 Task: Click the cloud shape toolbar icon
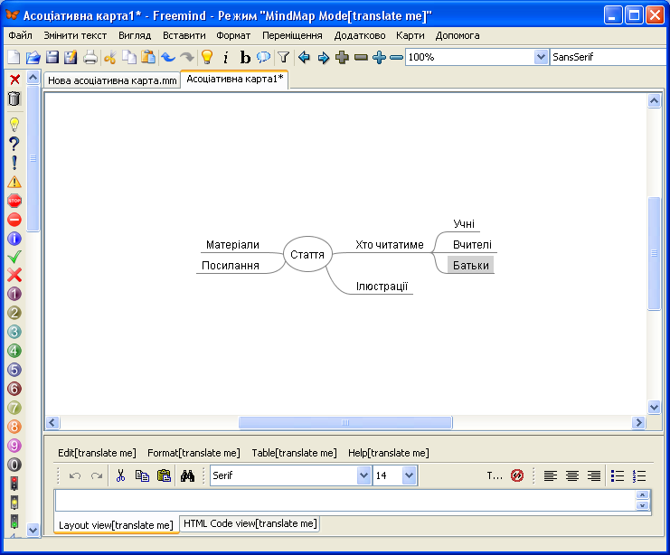(x=263, y=57)
